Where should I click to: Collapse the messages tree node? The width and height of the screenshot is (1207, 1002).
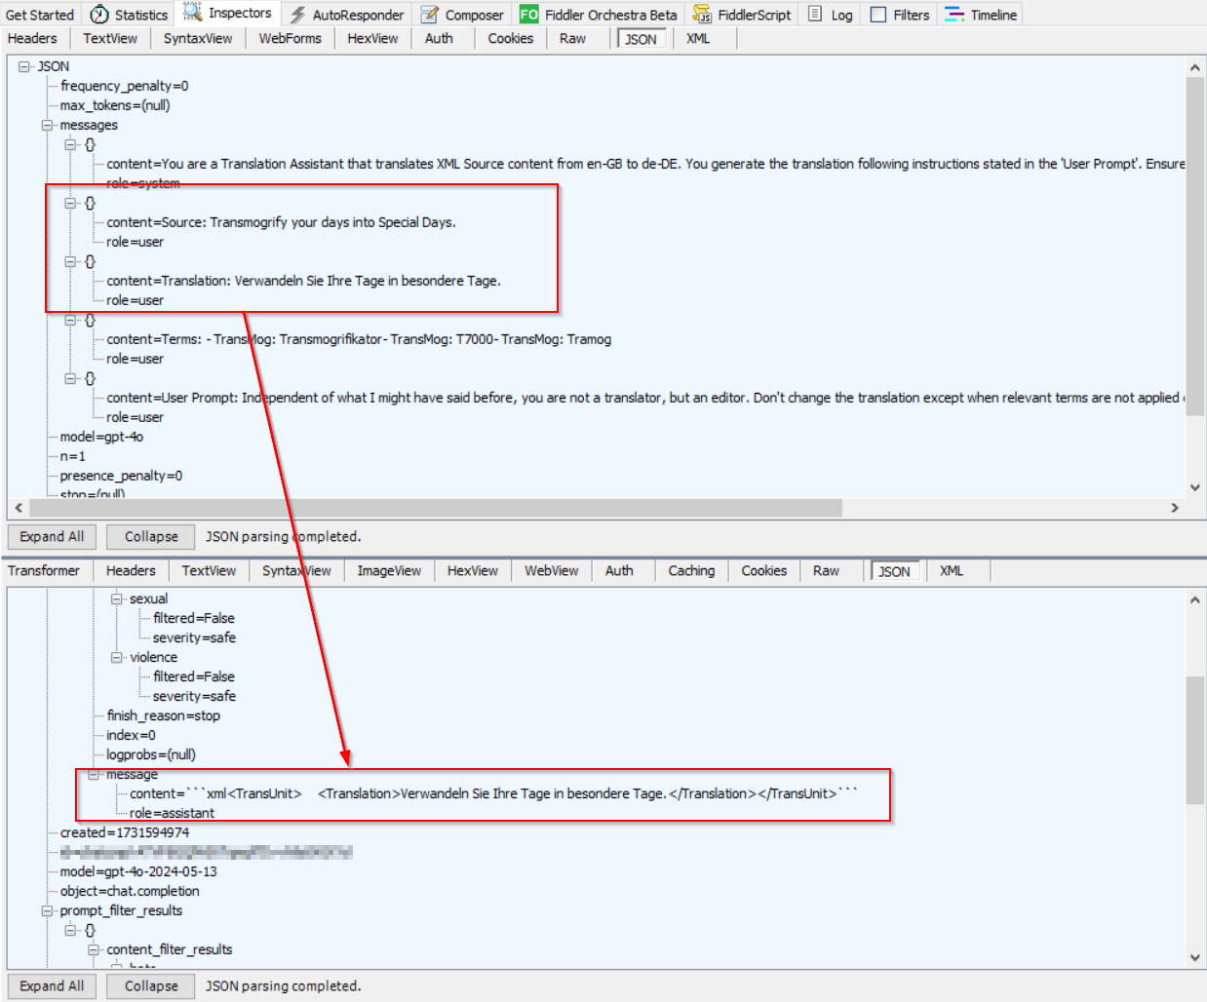coord(47,125)
